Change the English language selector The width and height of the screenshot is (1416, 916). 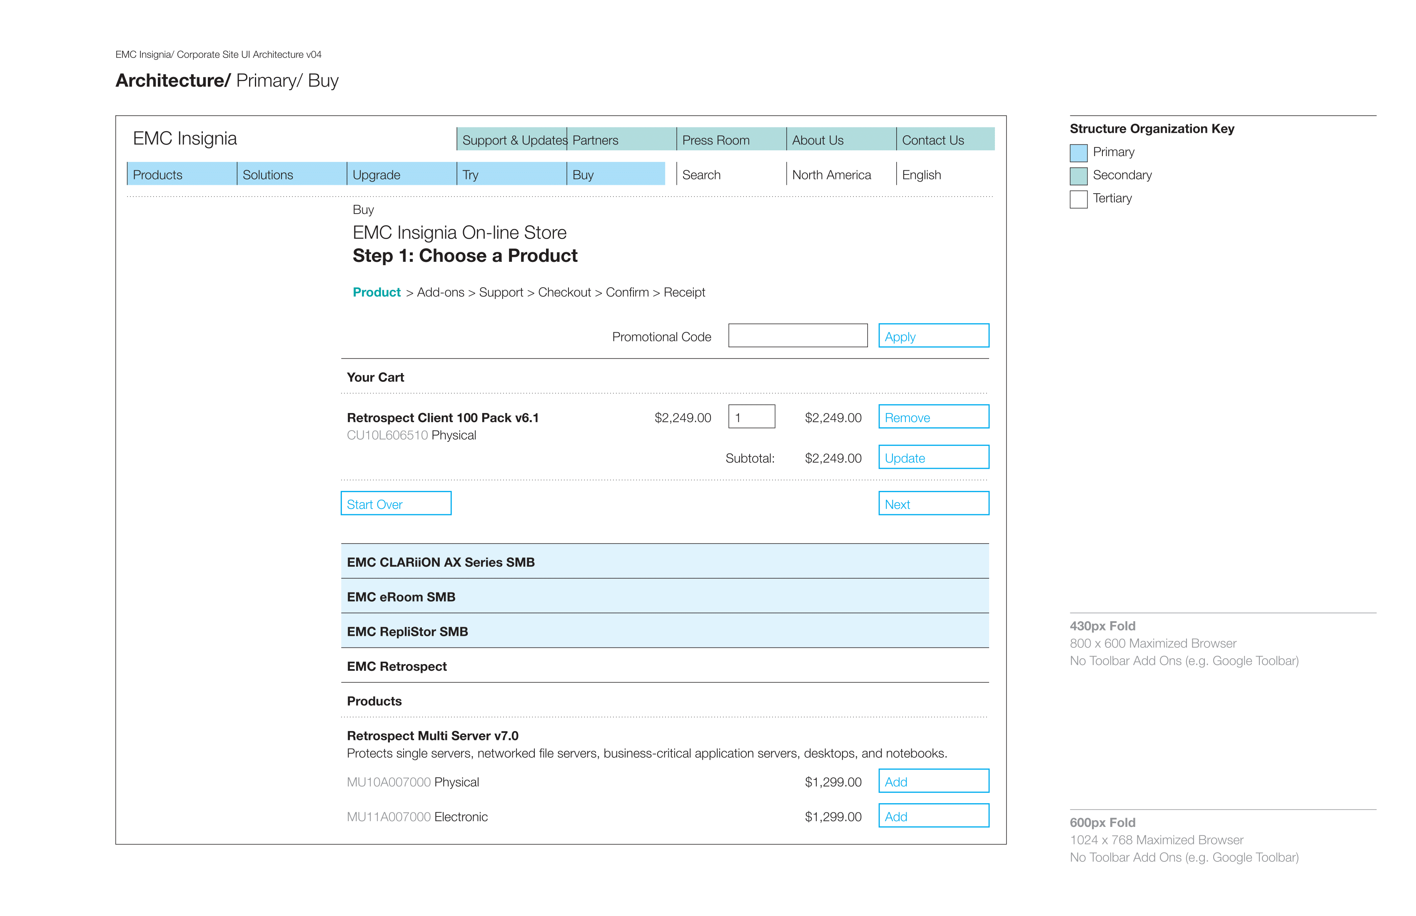[922, 175]
